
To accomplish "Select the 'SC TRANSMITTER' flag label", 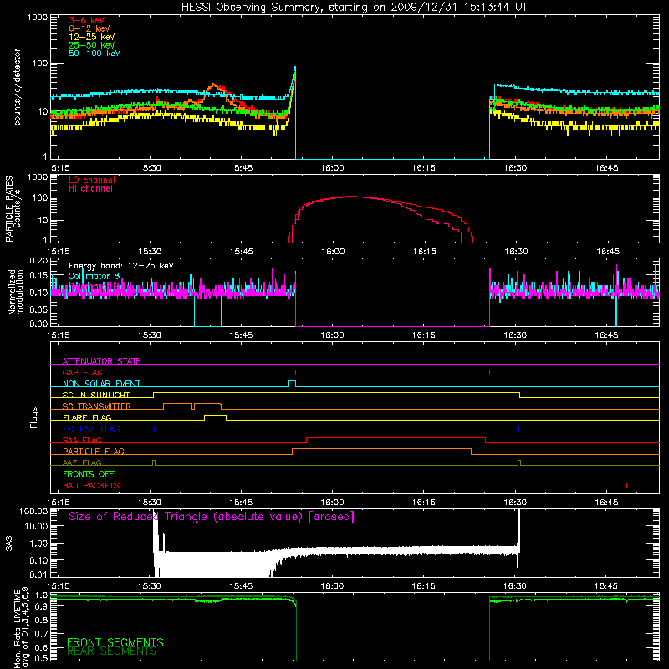I will pos(97,406).
